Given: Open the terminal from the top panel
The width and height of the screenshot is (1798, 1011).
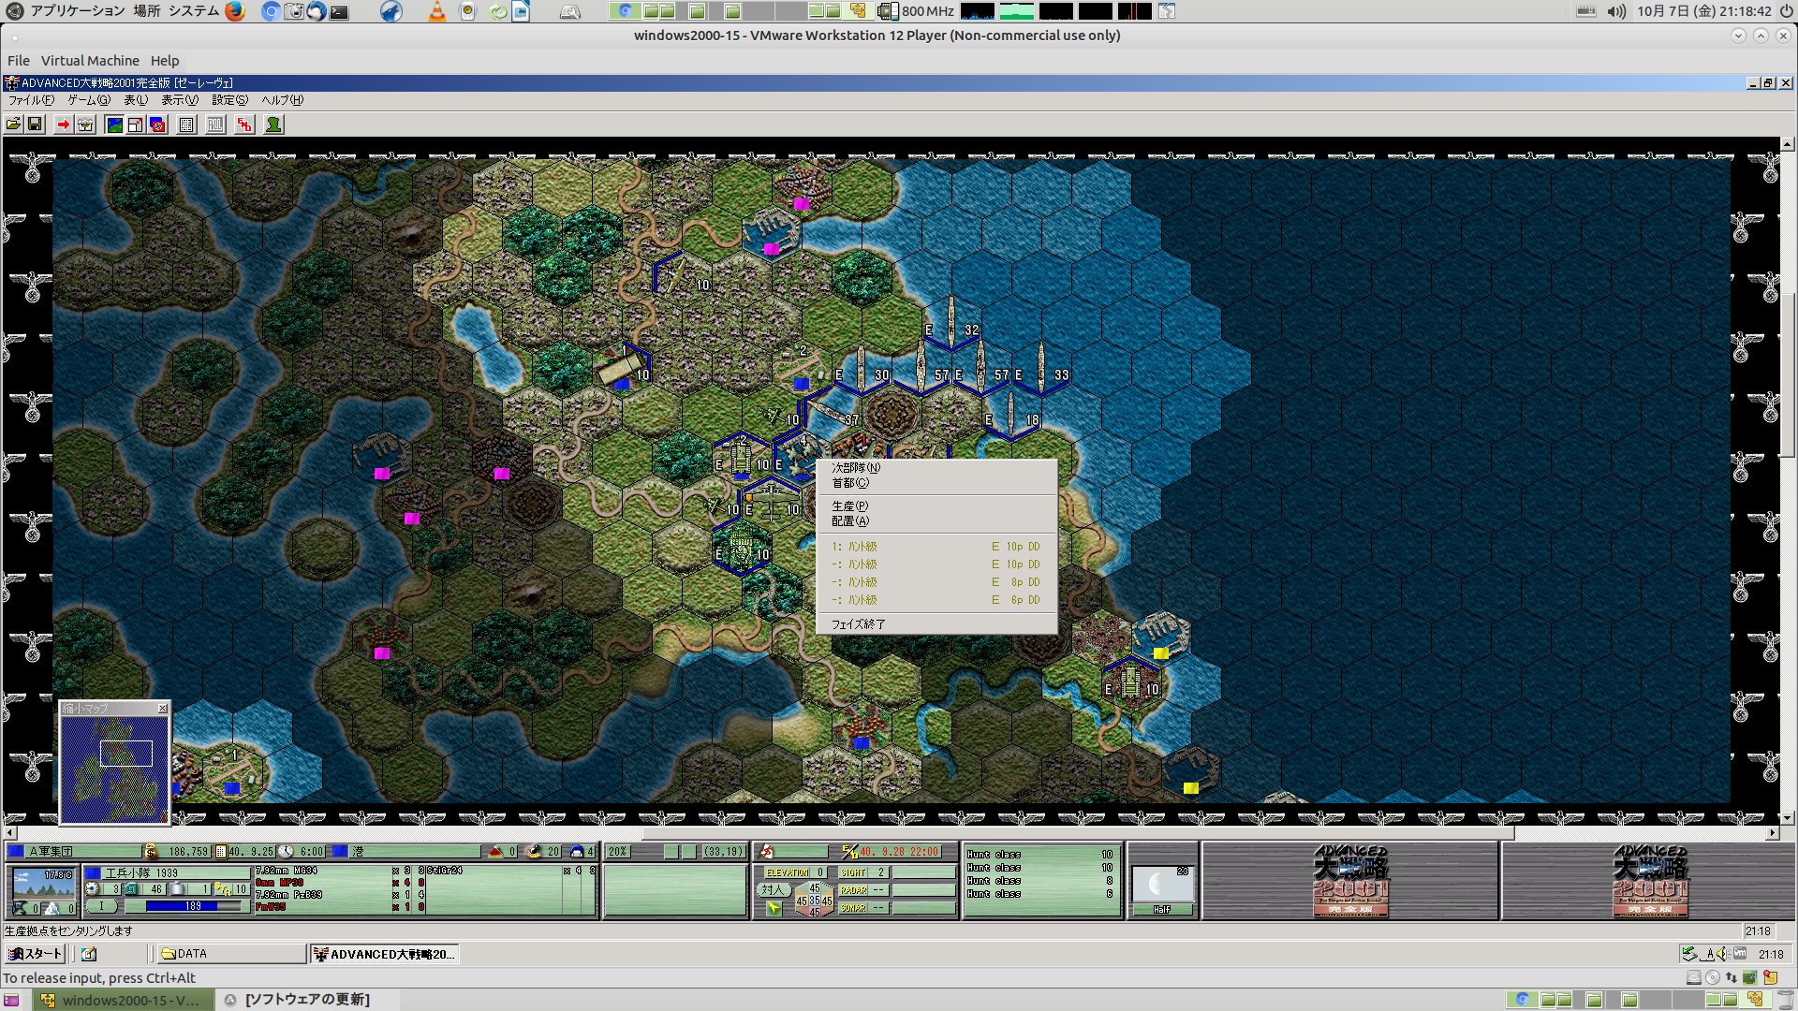Looking at the screenshot, I should (x=340, y=11).
